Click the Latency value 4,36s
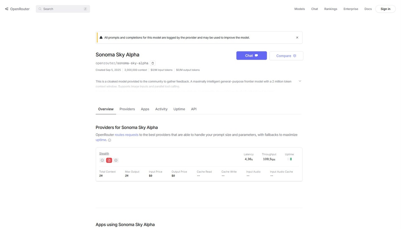The image size is (401, 229). tap(249, 159)
